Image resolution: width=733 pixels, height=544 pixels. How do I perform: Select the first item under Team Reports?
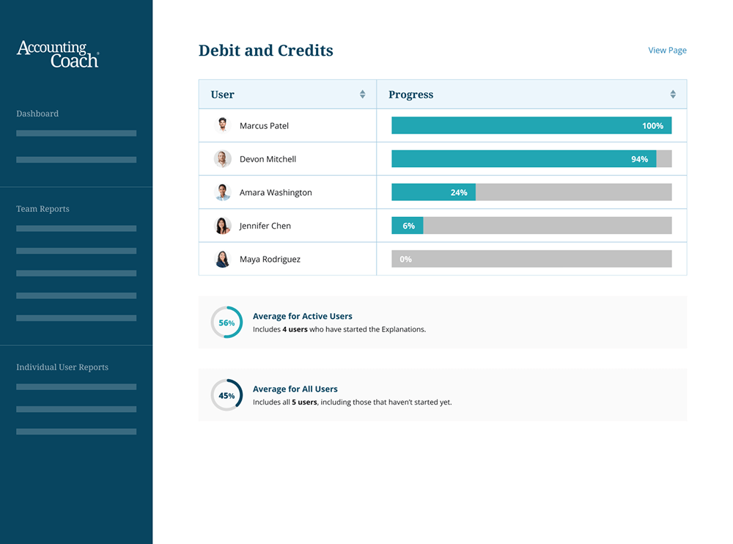click(x=76, y=228)
